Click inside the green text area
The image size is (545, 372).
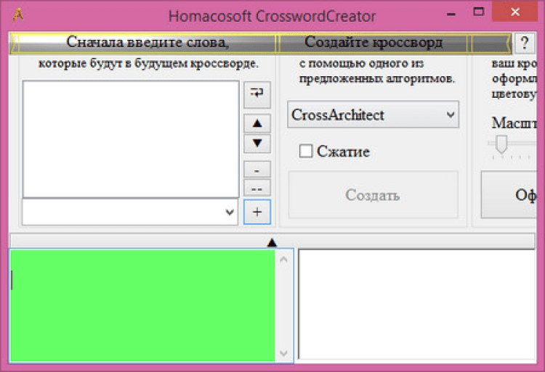click(142, 305)
